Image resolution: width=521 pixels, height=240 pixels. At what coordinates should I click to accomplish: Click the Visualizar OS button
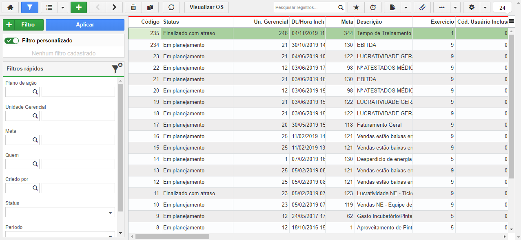coord(206,7)
